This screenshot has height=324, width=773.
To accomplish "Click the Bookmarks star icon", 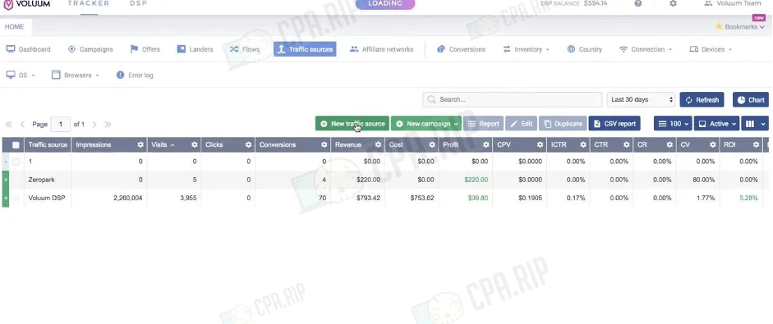I will click(719, 26).
